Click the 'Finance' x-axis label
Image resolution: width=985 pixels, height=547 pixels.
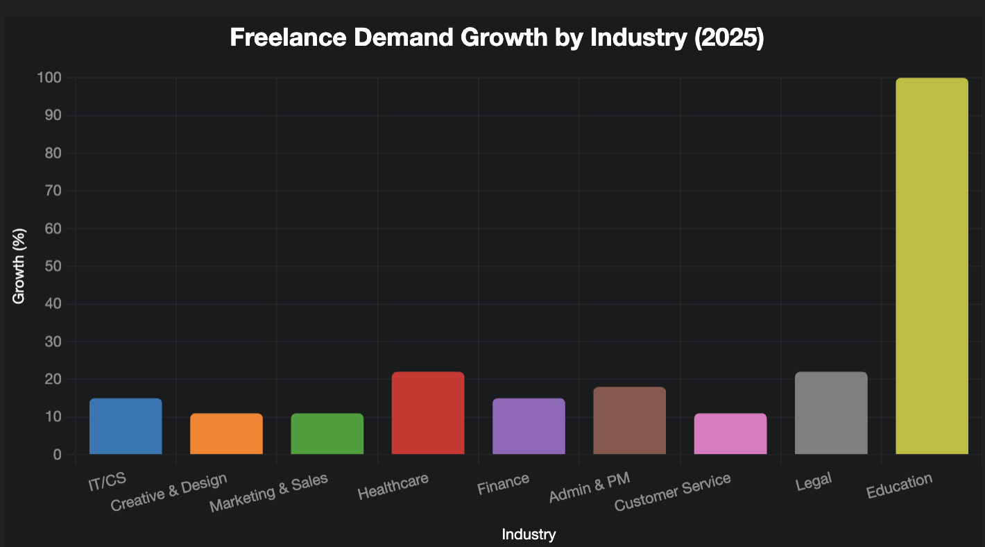(503, 484)
